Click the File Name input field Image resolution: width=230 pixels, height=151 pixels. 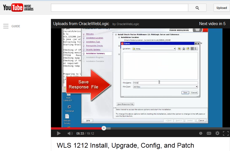tap(165, 83)
